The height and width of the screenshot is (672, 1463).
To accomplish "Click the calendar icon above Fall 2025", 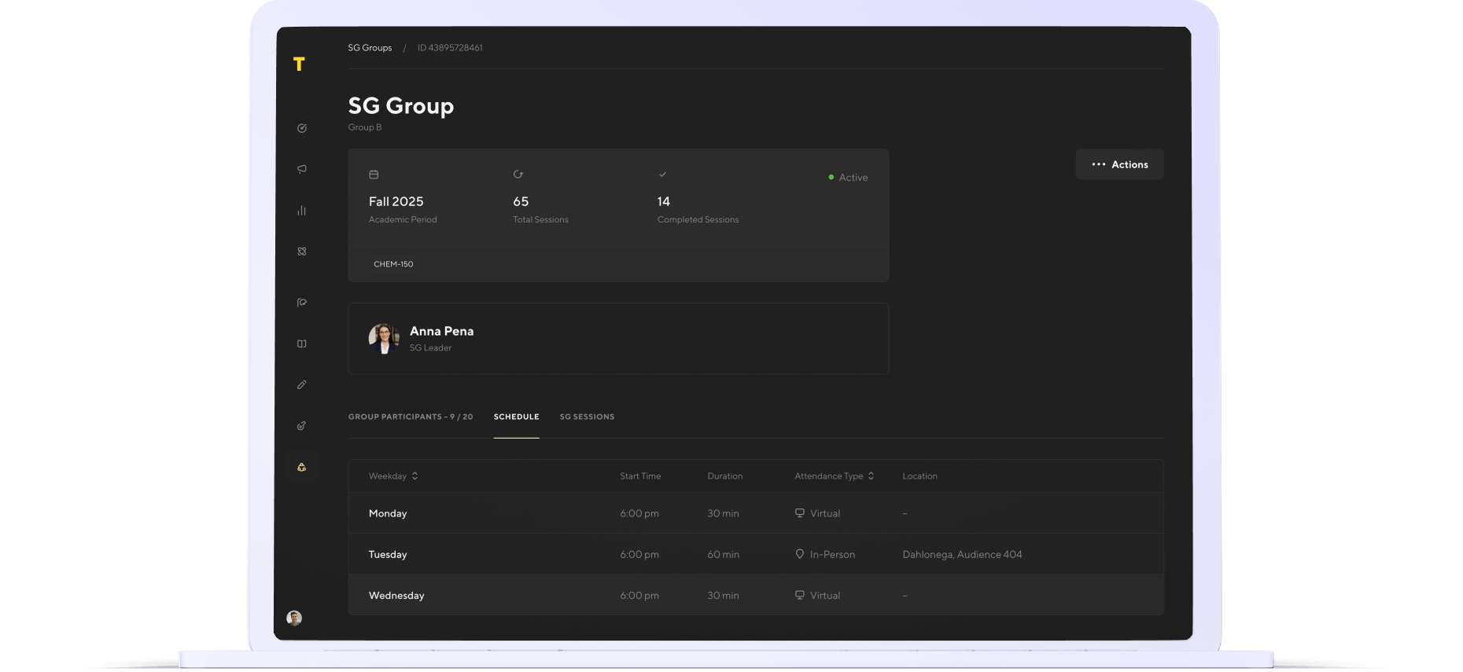I will [374, 174].
